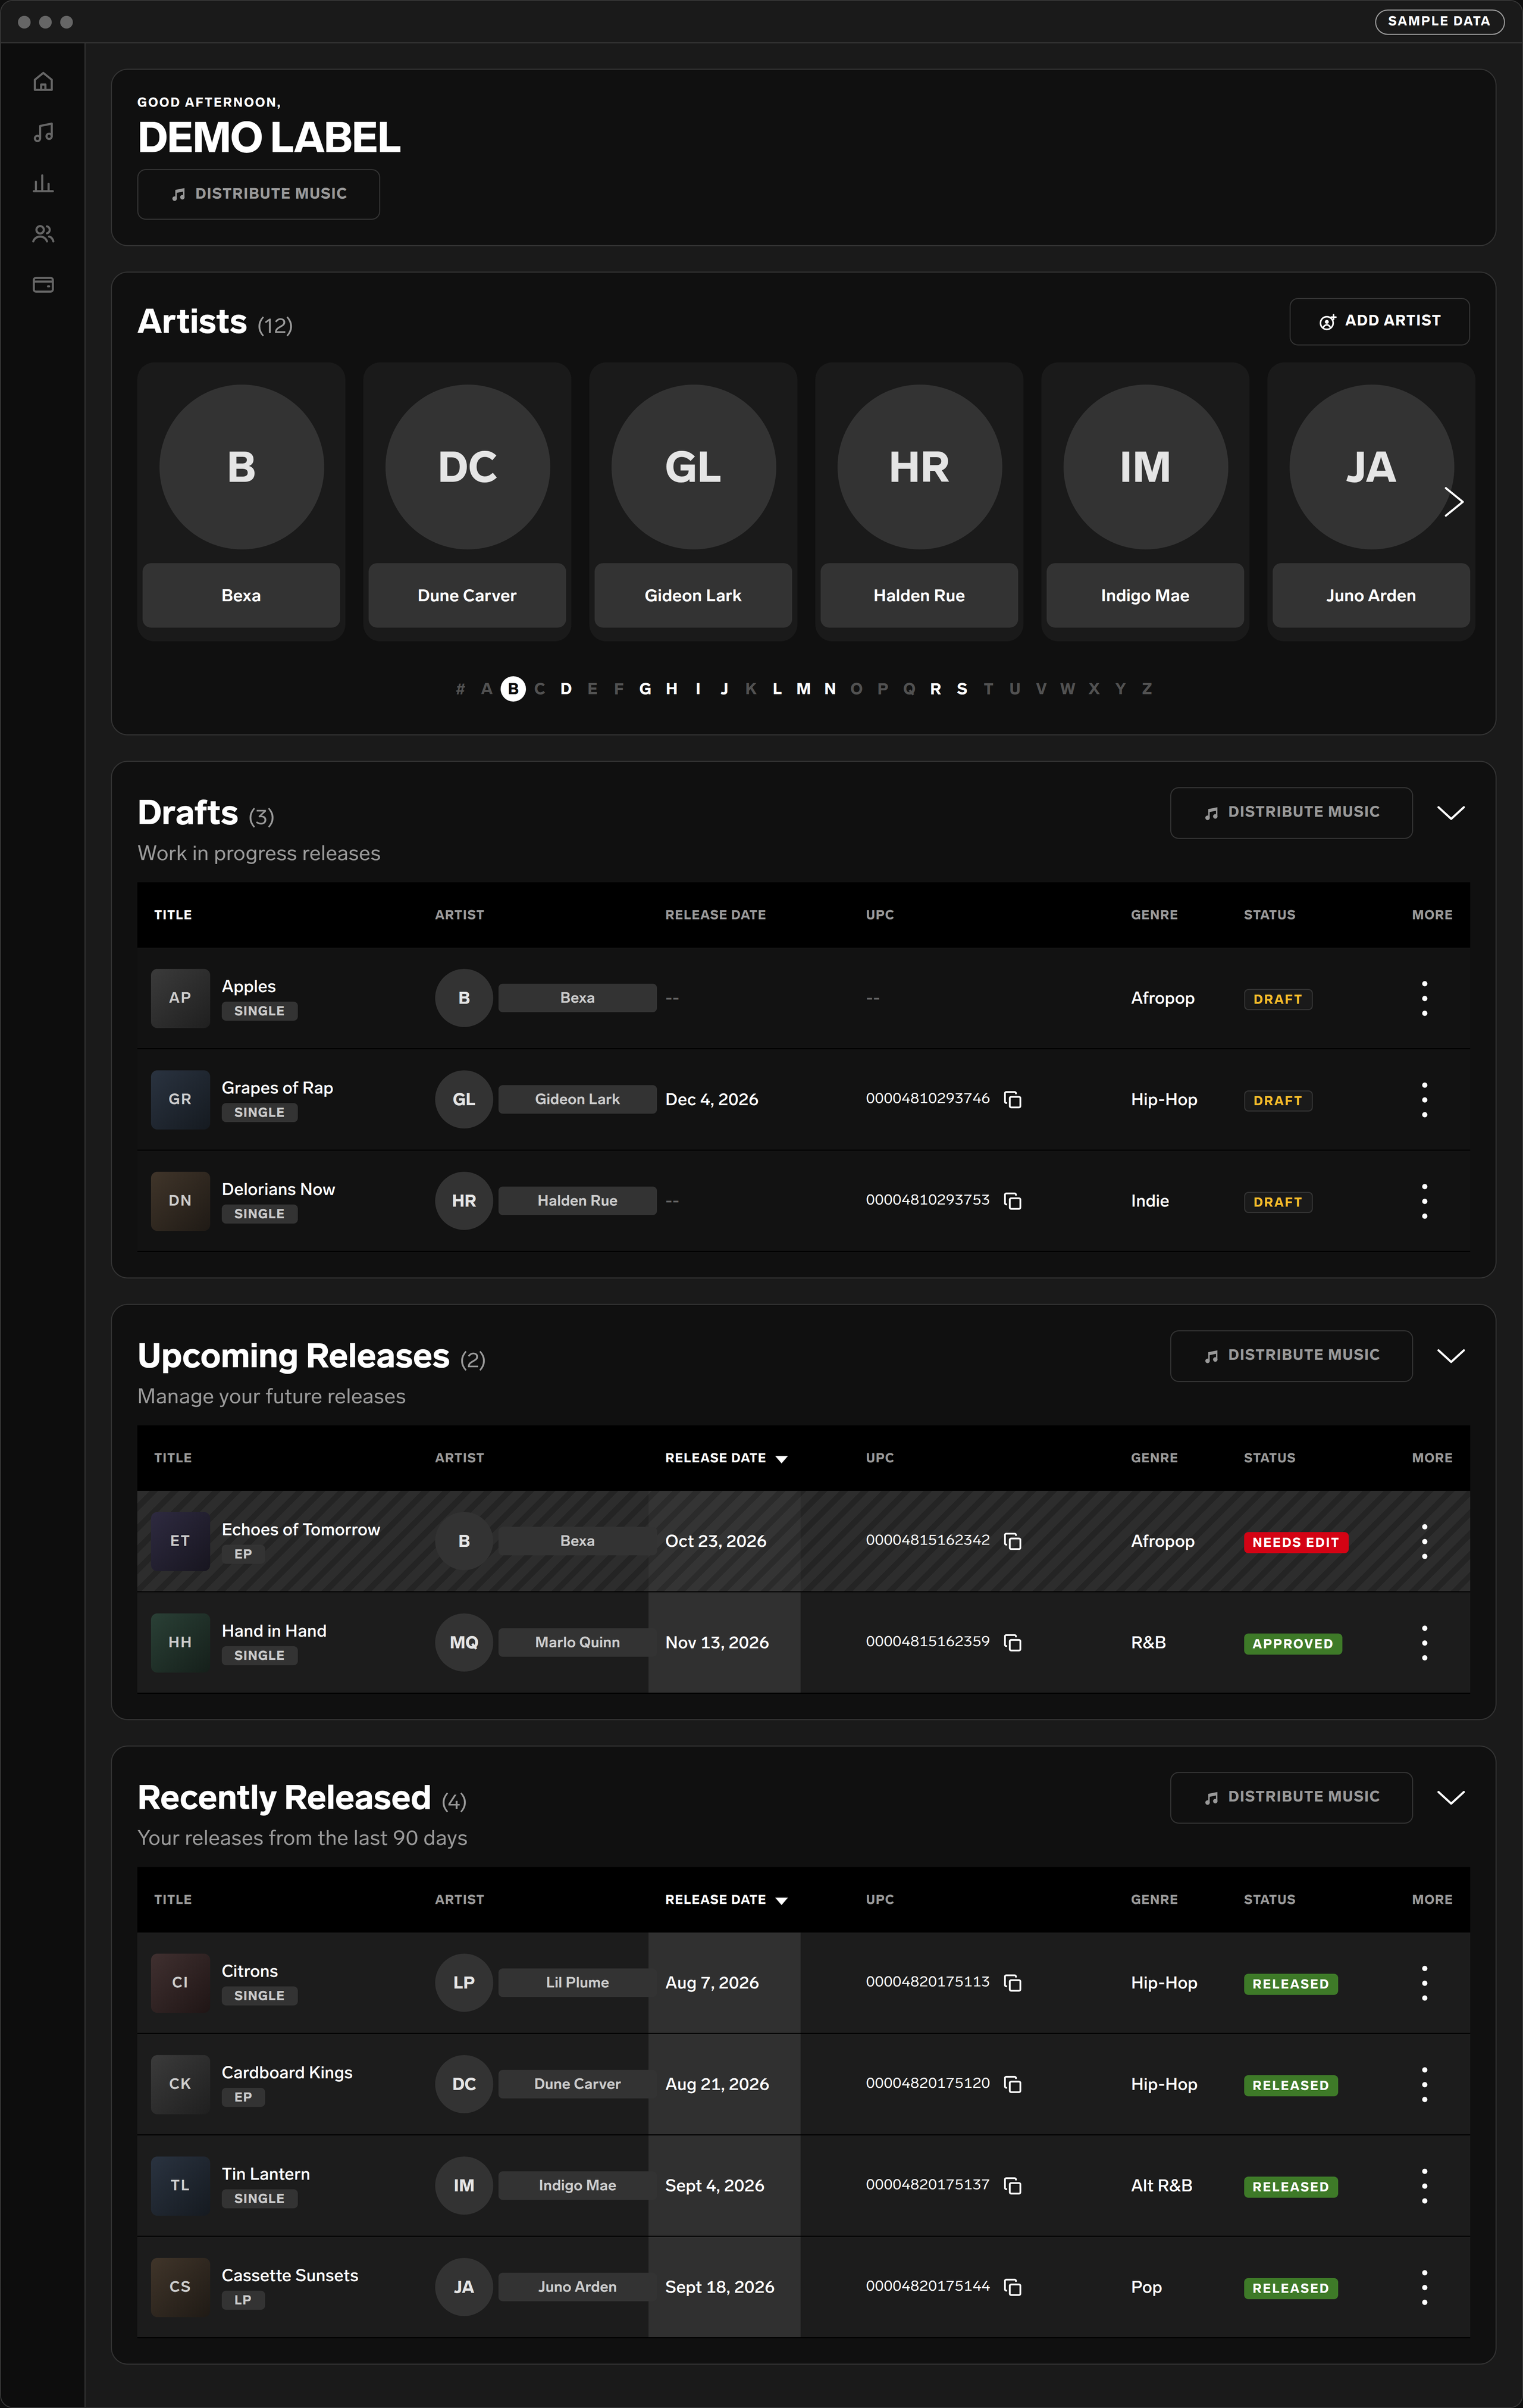Sort Recently Released by Release Date
Viewport: 1523px width, 2408px height.
[x=726, y=1899]
